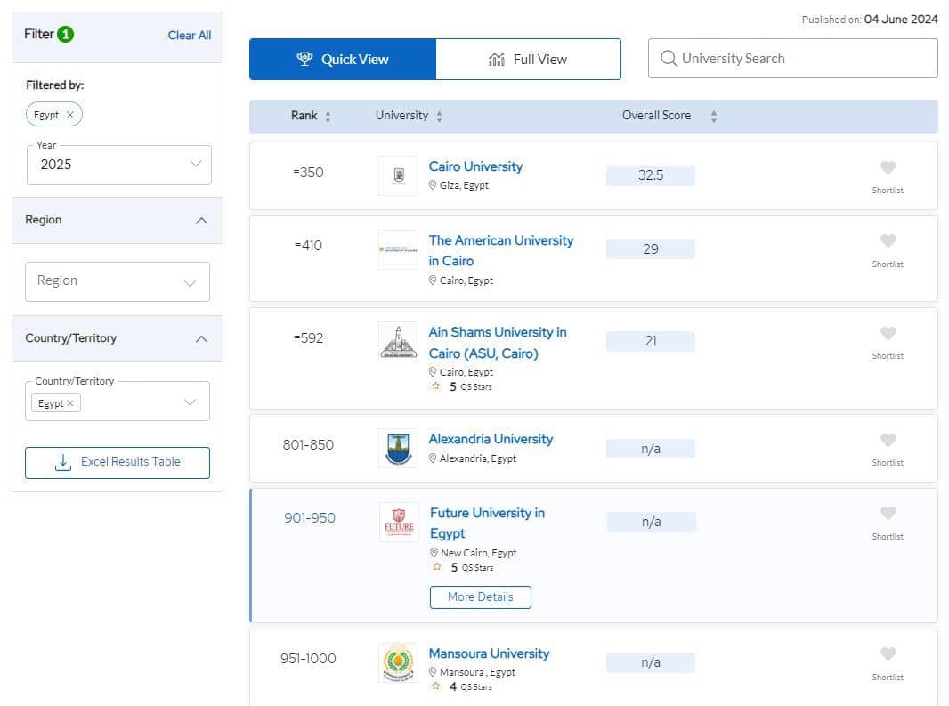Toggle shortlist heart for Alexandria University
This screenshot has height=706, width=949.
pos(888,441)
